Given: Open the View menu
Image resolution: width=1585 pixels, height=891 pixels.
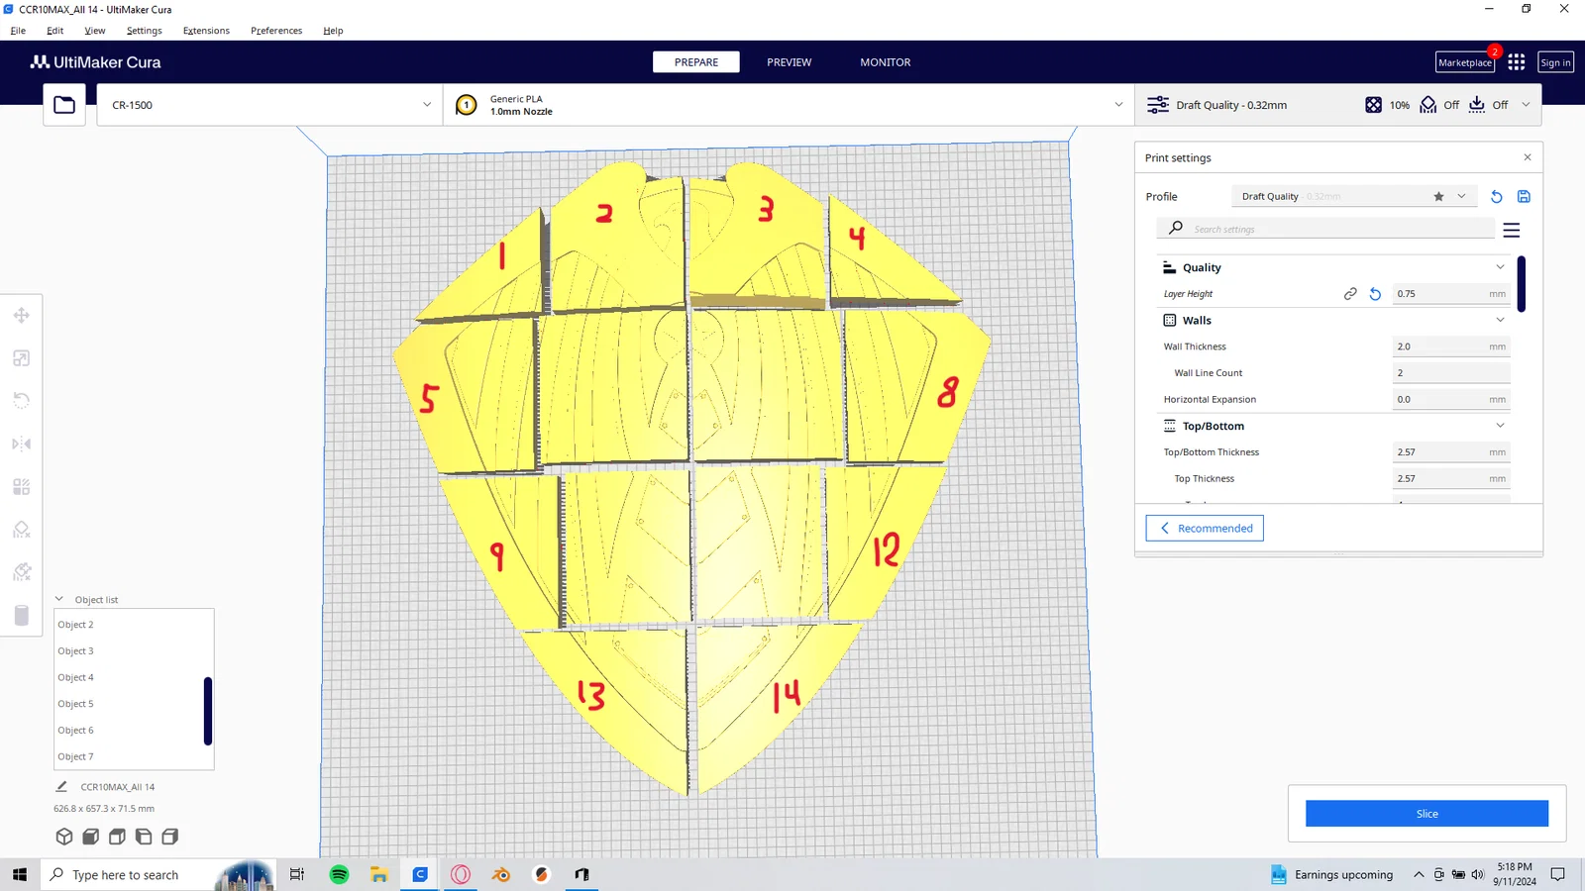Looking at the screenshot, I should click(x=95, y=31).
